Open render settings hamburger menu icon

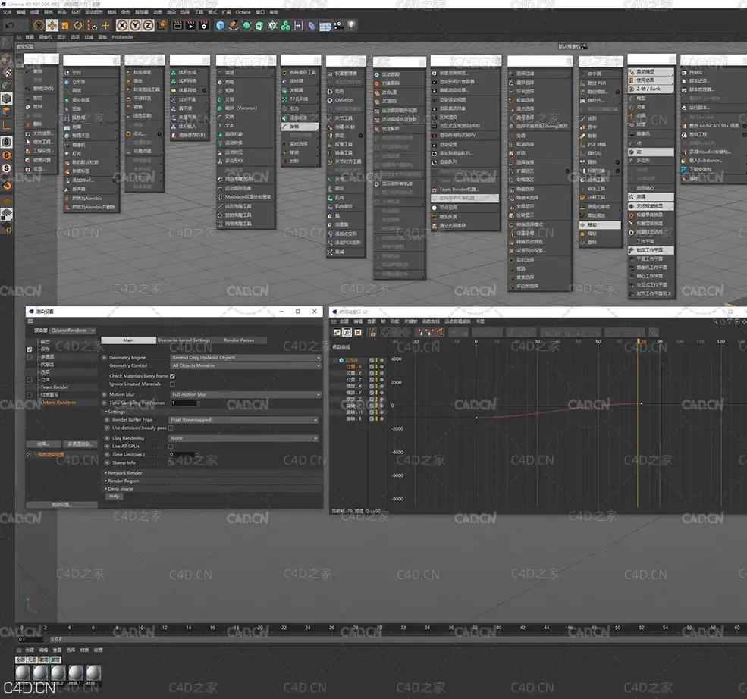point(30,321)
